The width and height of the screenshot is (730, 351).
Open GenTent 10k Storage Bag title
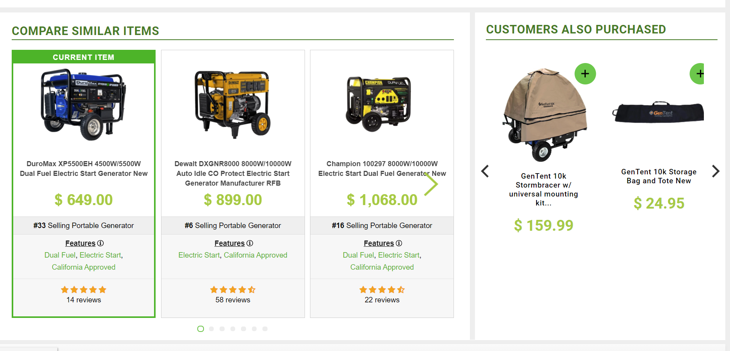tap(659, 176)
